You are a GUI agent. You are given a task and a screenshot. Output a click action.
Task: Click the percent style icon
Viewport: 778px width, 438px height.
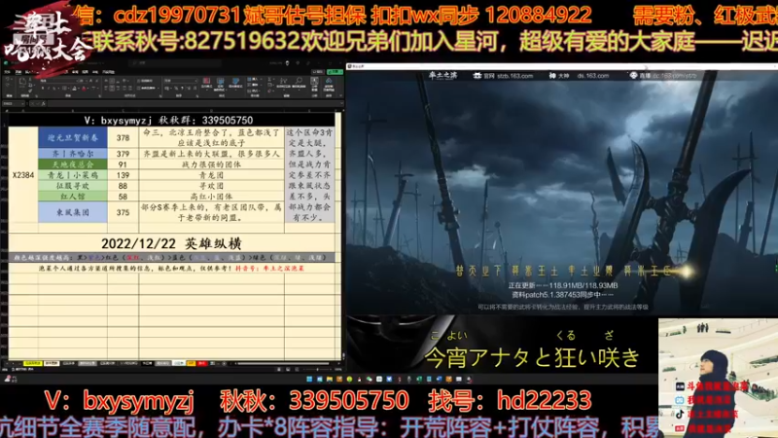176,88
